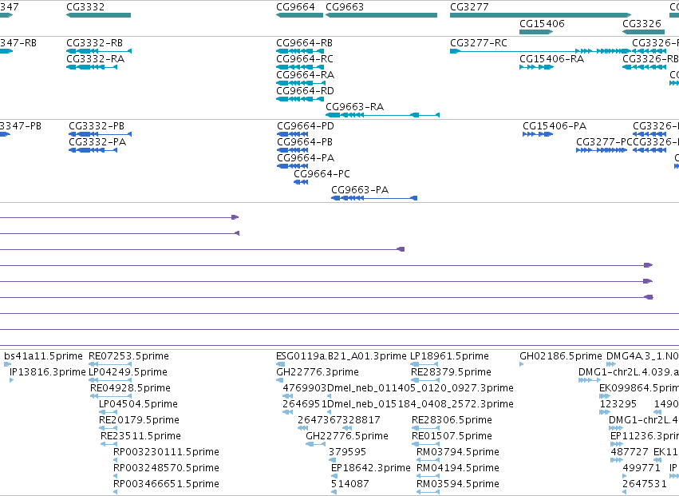Image resolution: width=679 pixels, height=496 pixels.
Task: Click EST GH22776.3prime
Action: [x=280, y=380]
